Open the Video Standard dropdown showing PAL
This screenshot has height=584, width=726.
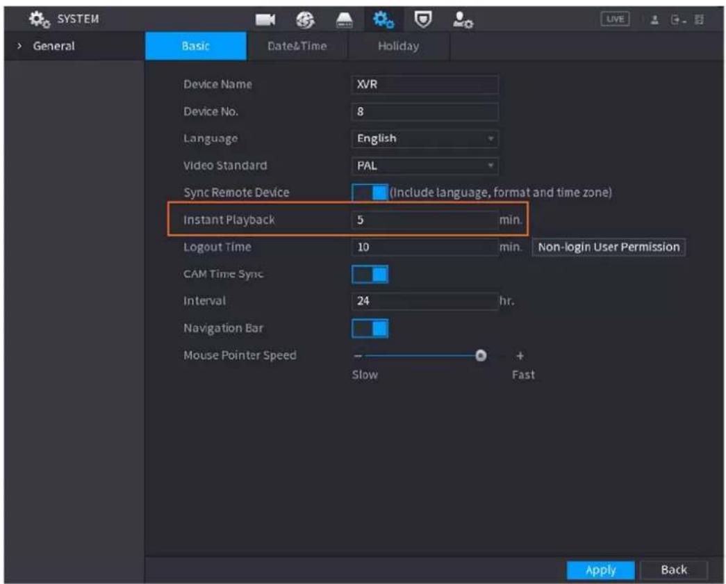click(424, 165)
